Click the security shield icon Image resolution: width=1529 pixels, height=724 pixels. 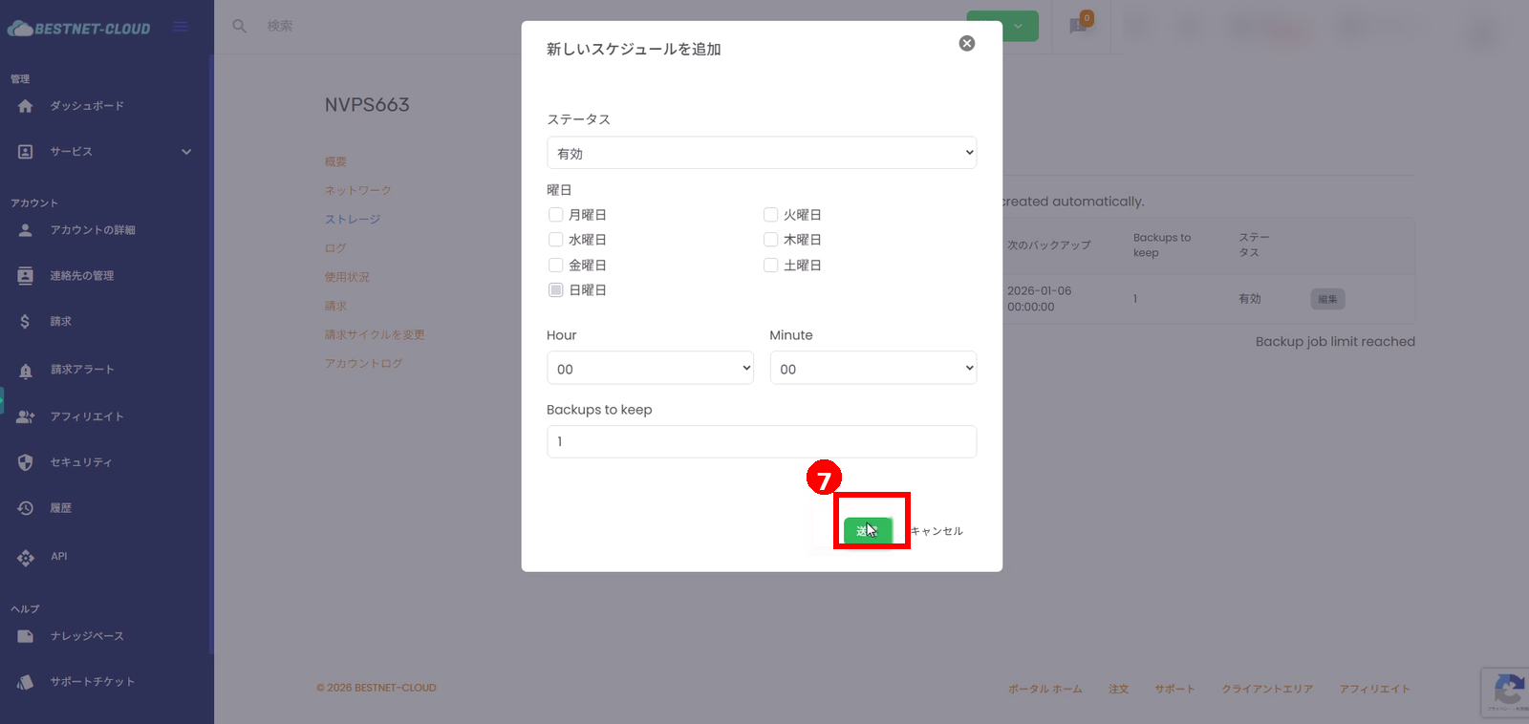point(26,462)
